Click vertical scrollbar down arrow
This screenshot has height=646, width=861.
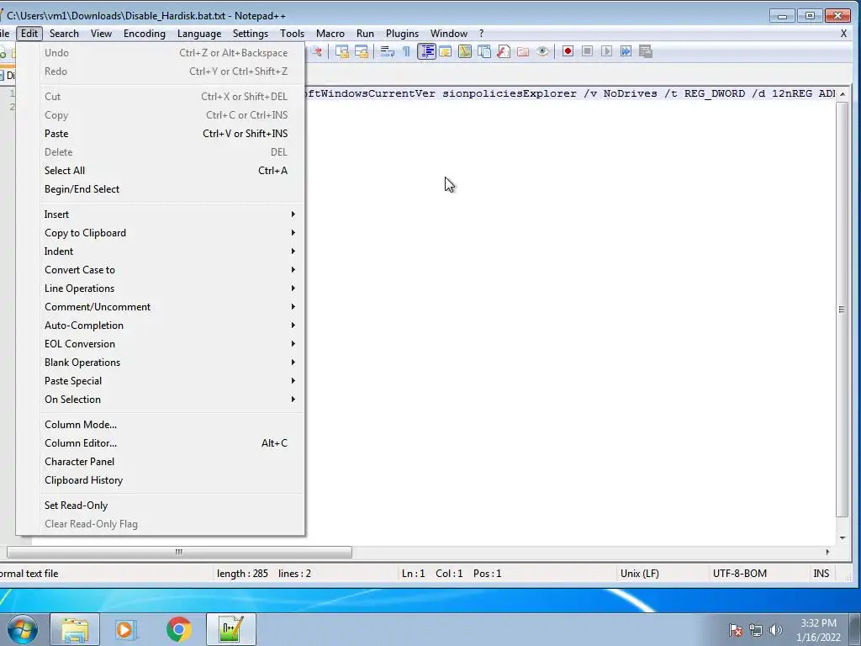pyautogui.click(x=843, y=537)
